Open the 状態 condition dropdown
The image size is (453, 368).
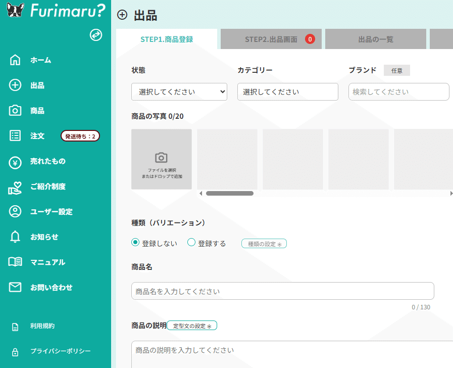coord(179,91)
